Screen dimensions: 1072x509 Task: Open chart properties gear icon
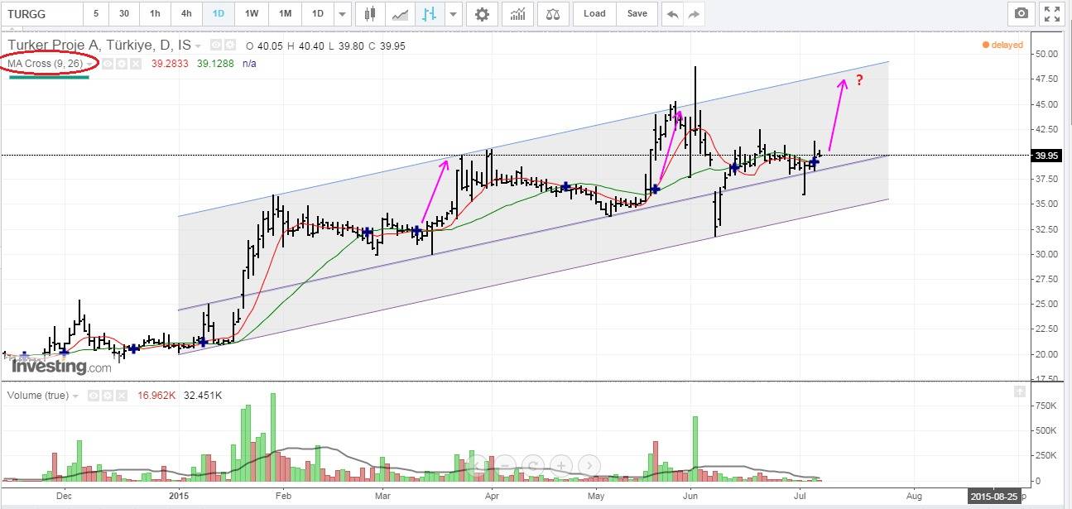pos(482,14)
